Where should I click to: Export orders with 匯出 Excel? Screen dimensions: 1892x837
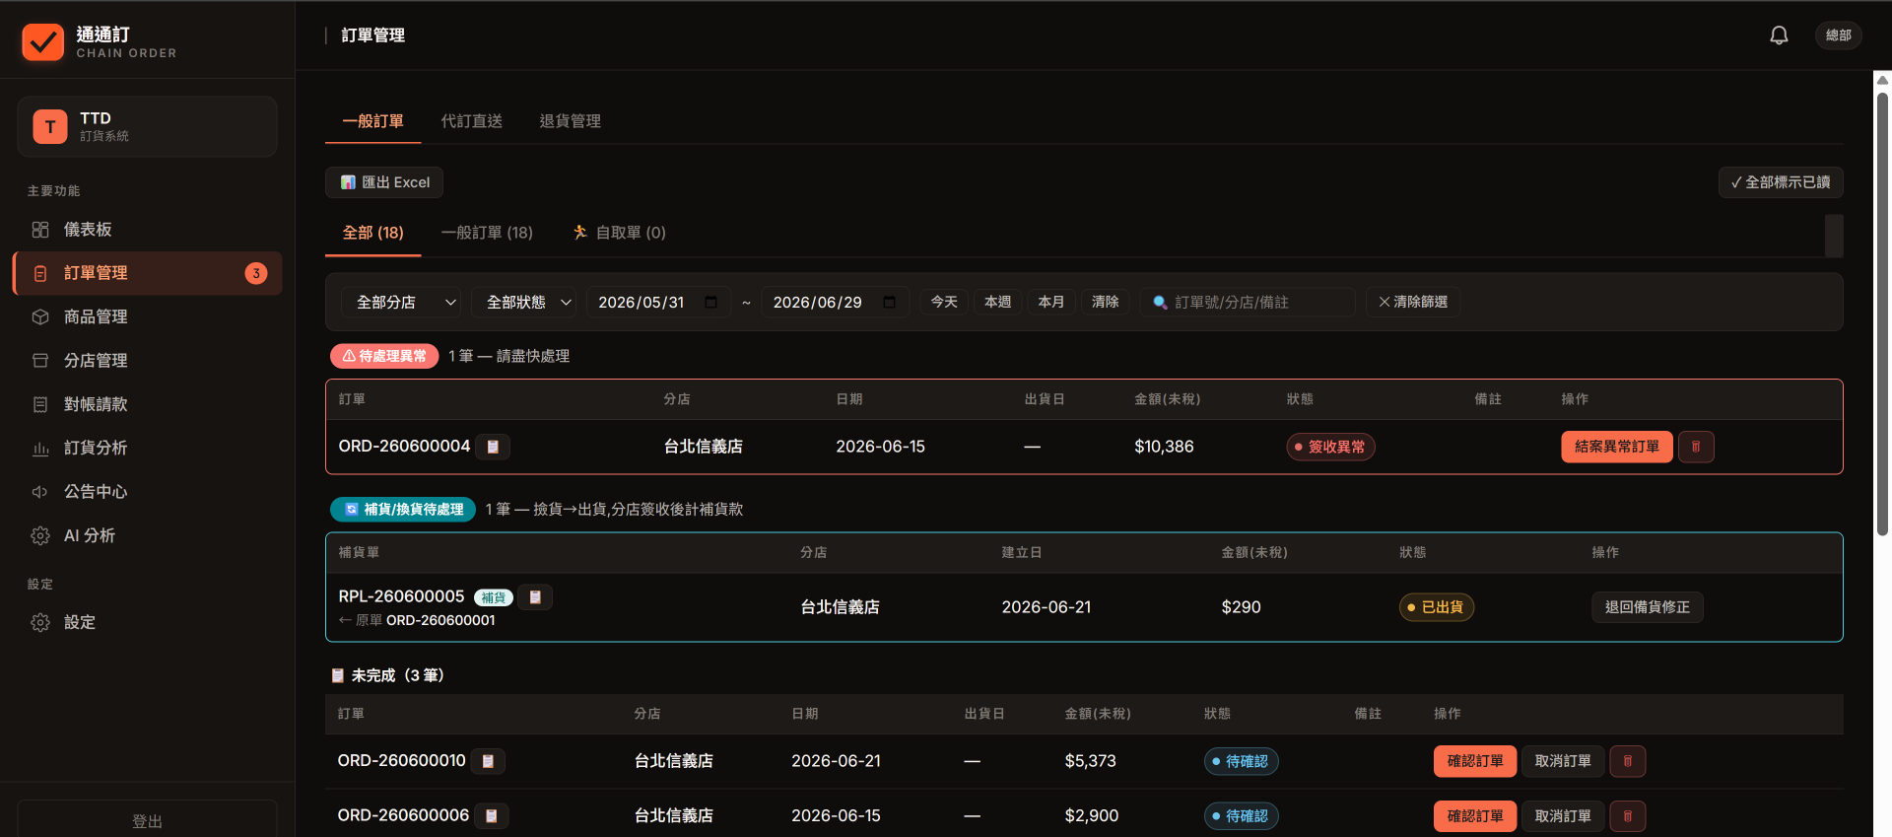click(384, 182)
